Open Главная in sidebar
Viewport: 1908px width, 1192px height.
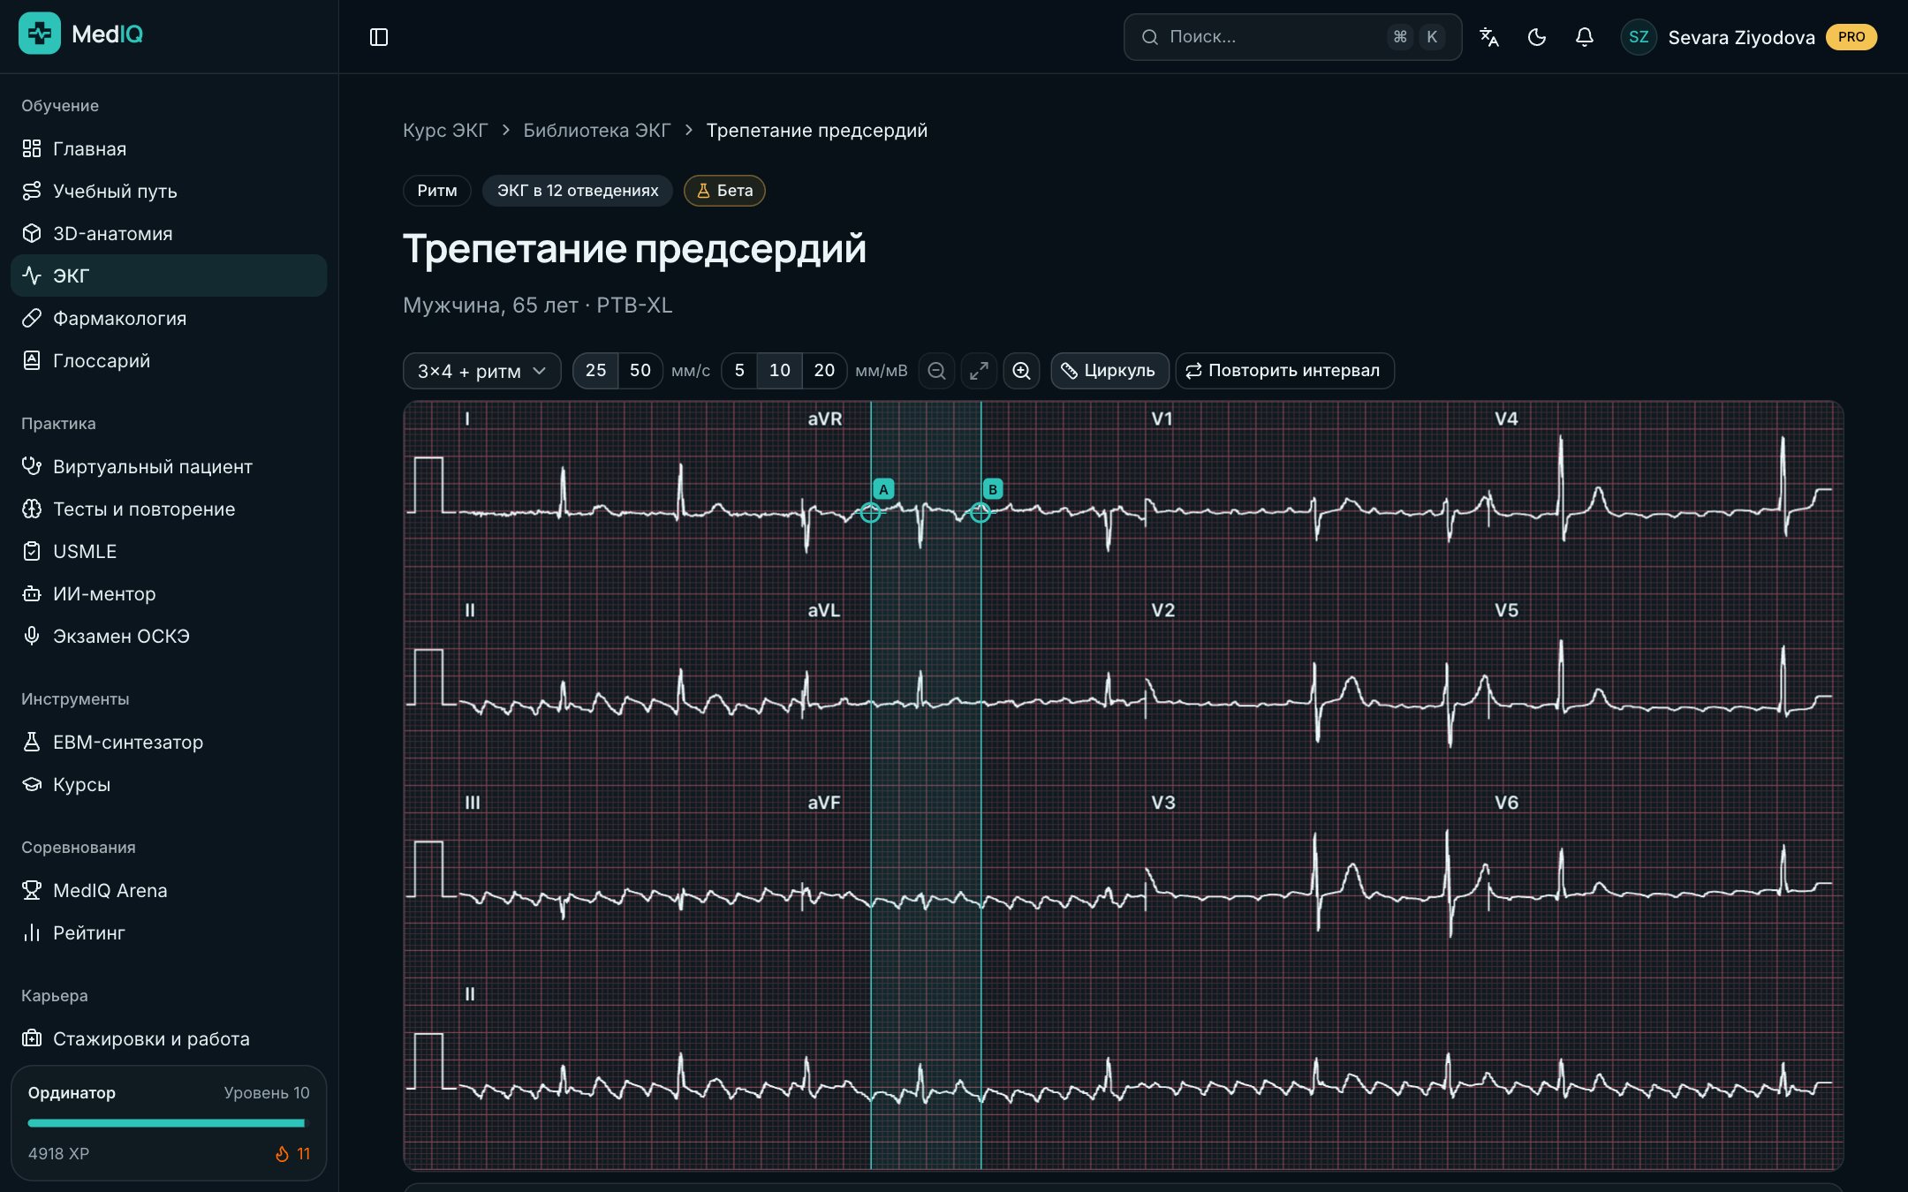(169, 148)
